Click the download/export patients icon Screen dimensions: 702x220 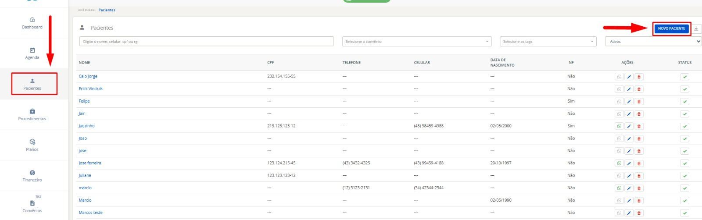click(696, 28)
